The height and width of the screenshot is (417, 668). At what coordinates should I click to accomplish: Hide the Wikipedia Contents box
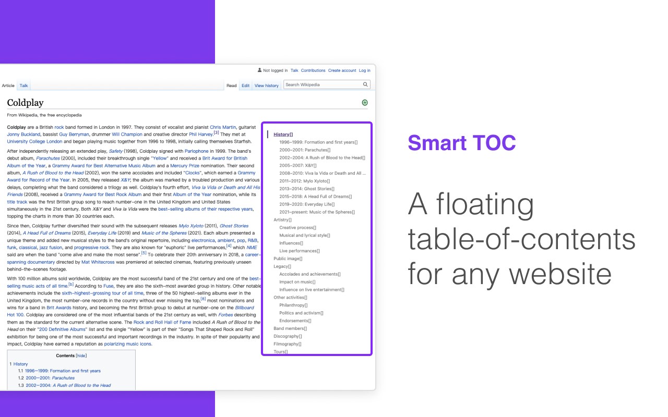tap(81, 355)
